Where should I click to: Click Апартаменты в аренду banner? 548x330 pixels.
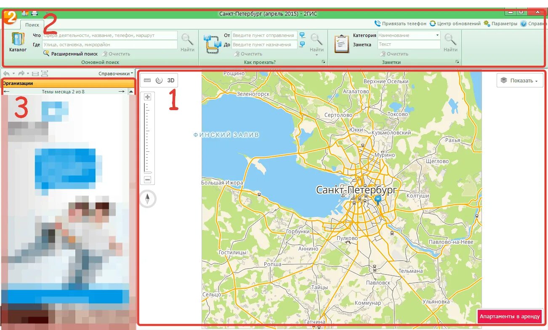510,316
